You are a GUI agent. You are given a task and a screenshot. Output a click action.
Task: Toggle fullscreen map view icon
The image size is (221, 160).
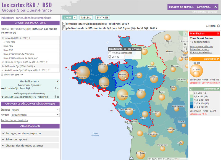pyautogui.click(x=185, y=49)
